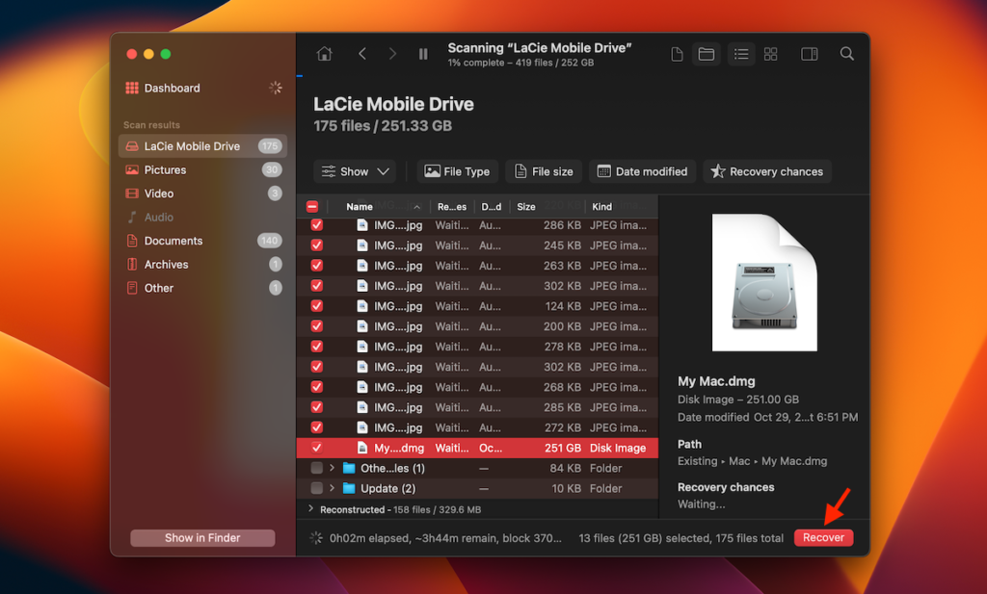Switch to list view icon
Image resolution: width=987 pixels, height=594 pixels.
(x=740, y=54)
